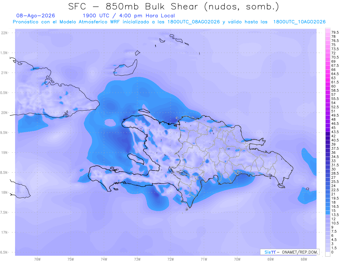
Task: Click the latitude label "20N"
Action: [4, 113]
